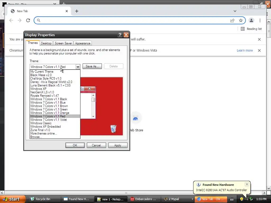The height and width of the screenshot is (203, 271).
Task: Click the Chrome forward arrow
Action: coord(20,20)
